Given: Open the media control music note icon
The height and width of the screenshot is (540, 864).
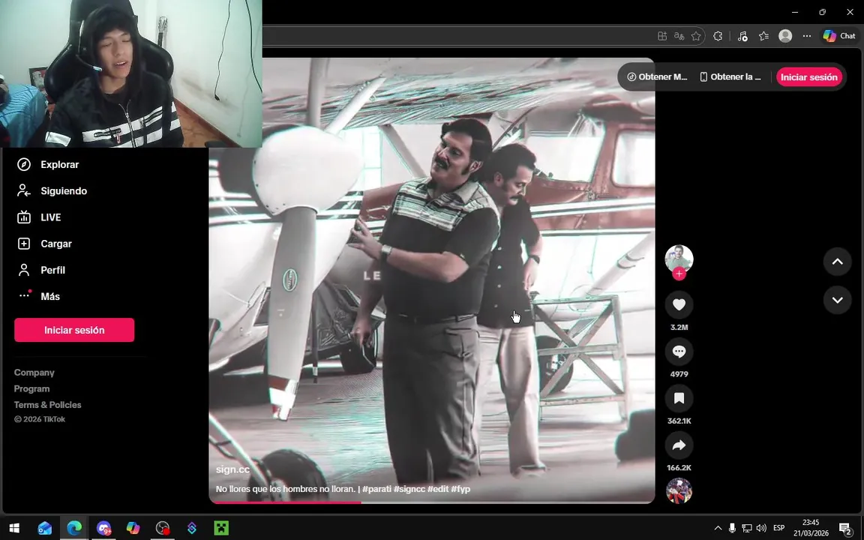Looking at the screenshot, I should click(742, 36).
